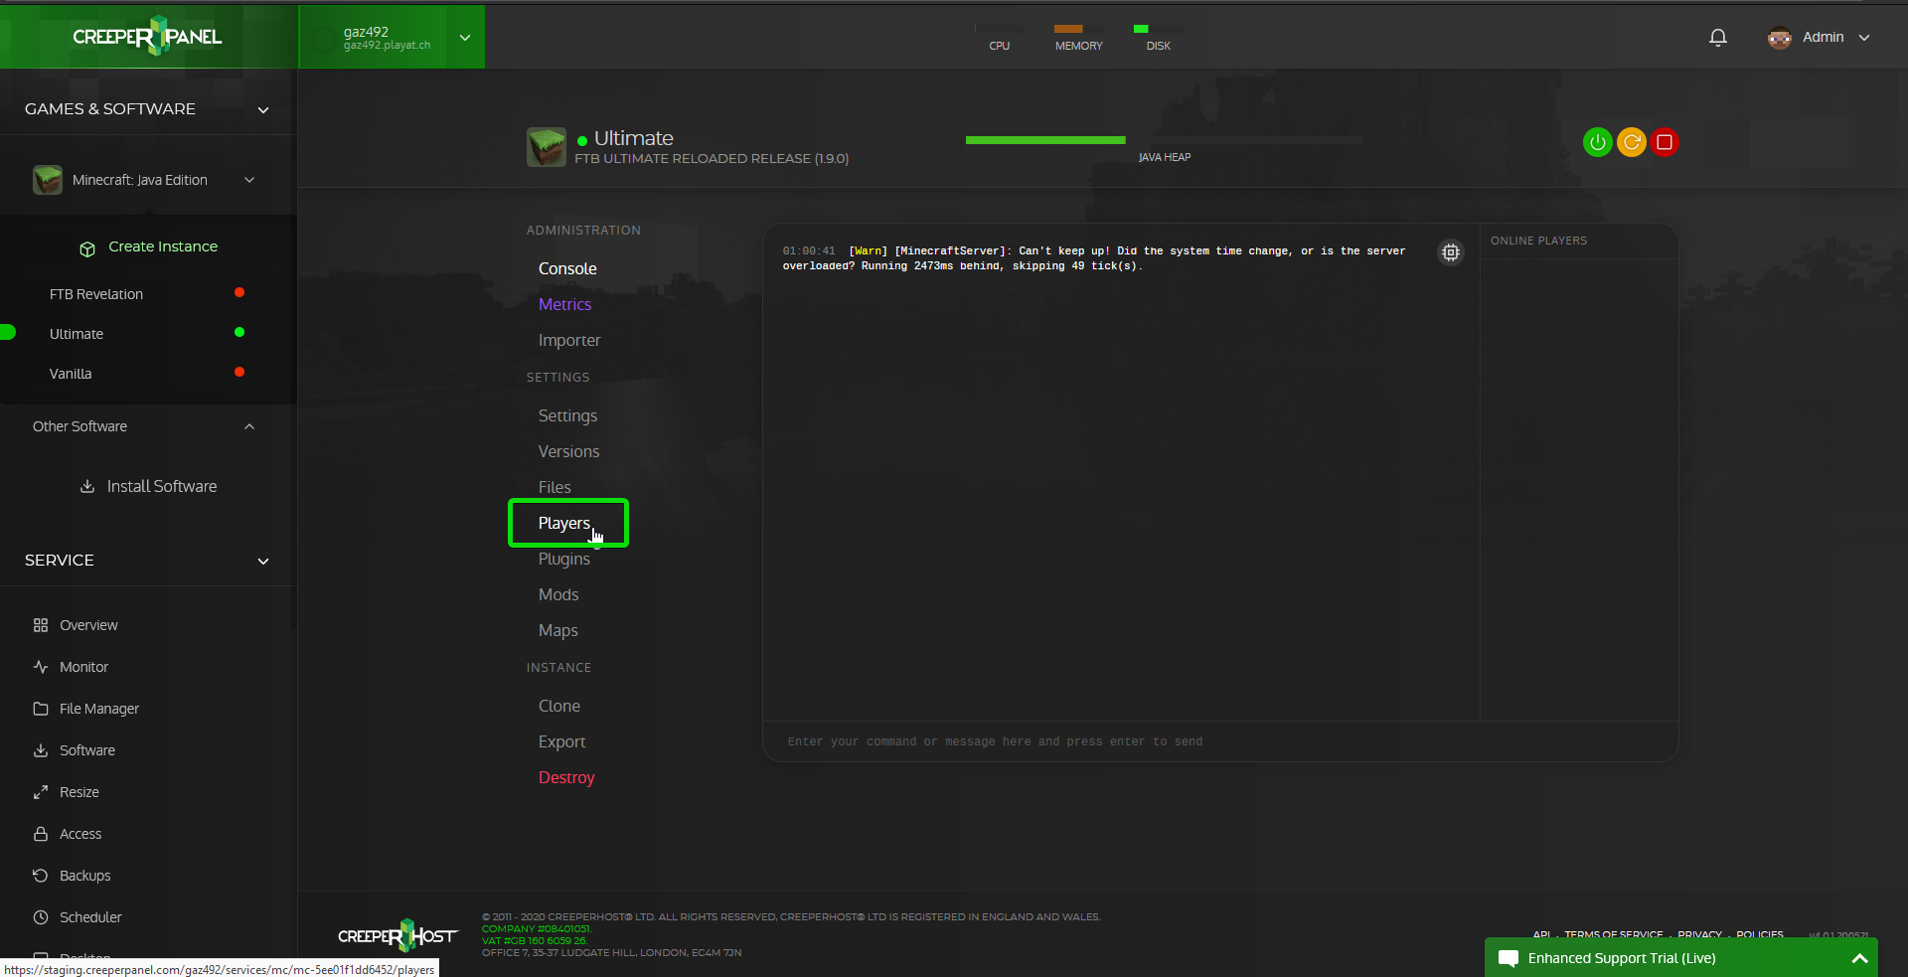Open the Privacy footer link
This screenshot has height=977, width=1908.
[x=1699, y=935]
